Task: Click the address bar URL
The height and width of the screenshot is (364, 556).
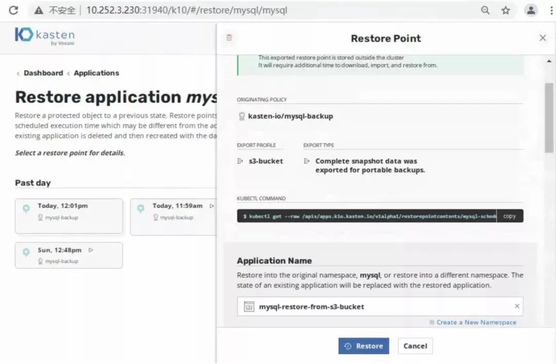Action: coord(187,10)
